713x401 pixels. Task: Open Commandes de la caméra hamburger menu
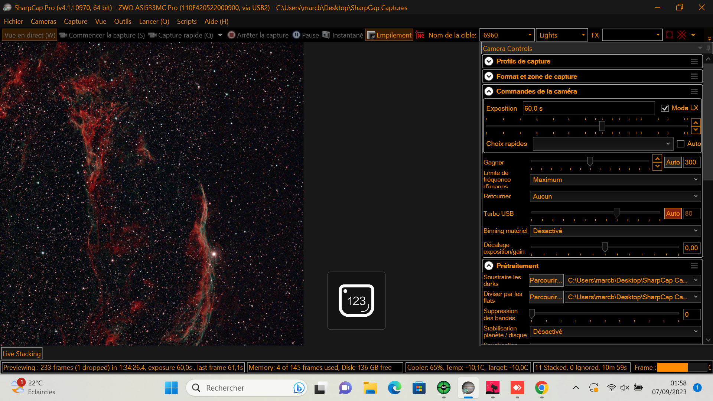[x=694, y=92]
